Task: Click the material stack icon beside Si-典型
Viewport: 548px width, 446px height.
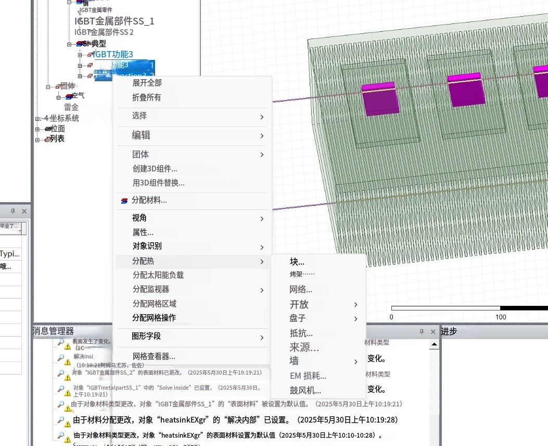Action: (79, 44)
